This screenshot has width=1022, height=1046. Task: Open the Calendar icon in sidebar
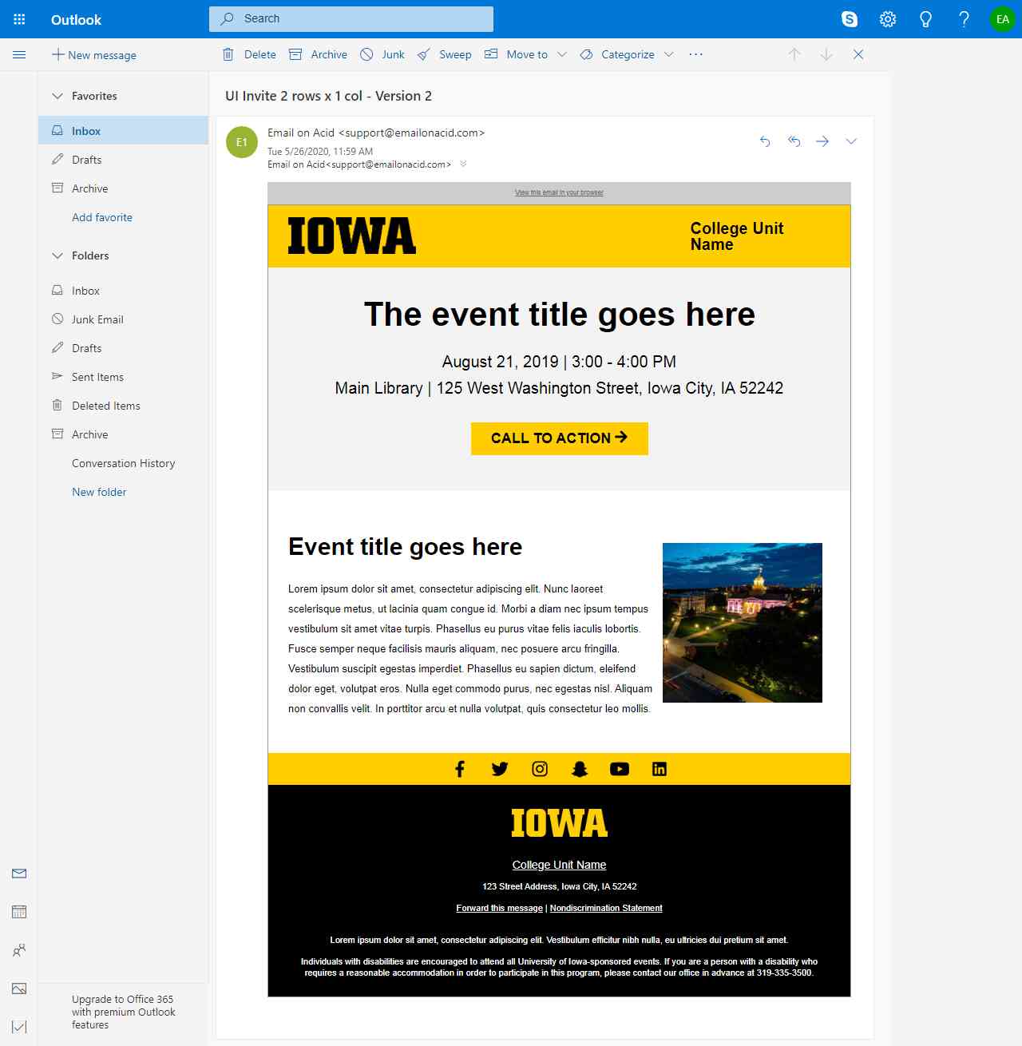click(19, 912)
